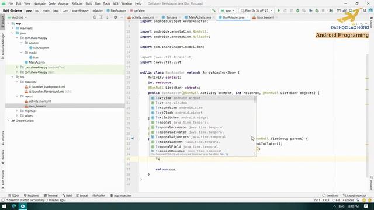Select TextSwitcher completion suggestion
The width and height of the screenshot is (374, 210).
click(202, 118)
